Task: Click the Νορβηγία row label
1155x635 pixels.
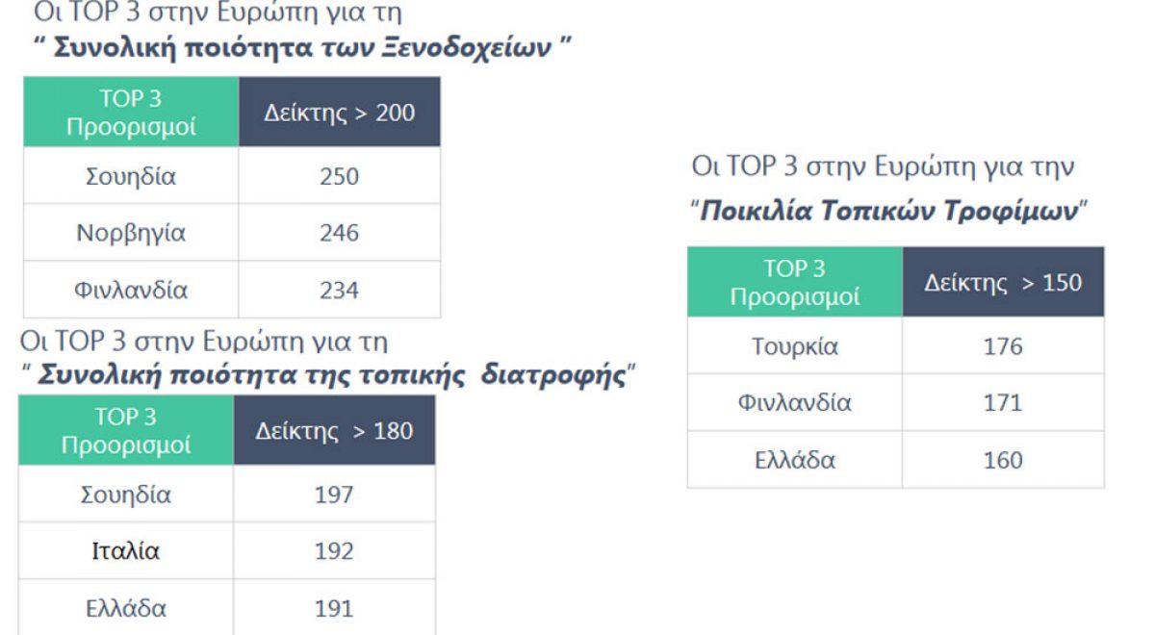Action: pos(131,233)
